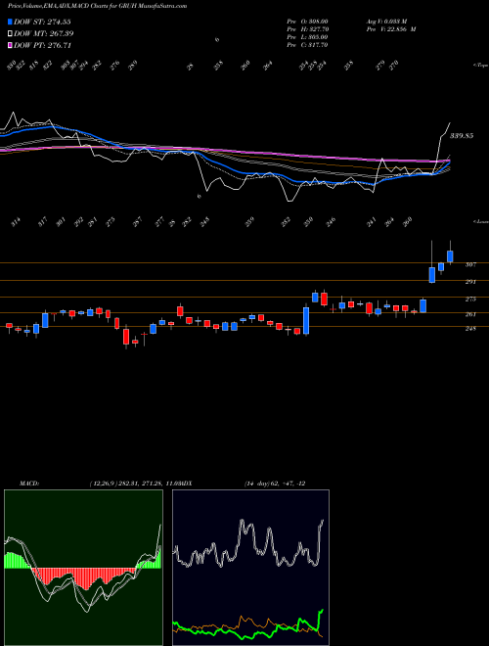Click the 'Pre H: 327.70' value
The height and width of the screenshot is (646, 489).
307,29
